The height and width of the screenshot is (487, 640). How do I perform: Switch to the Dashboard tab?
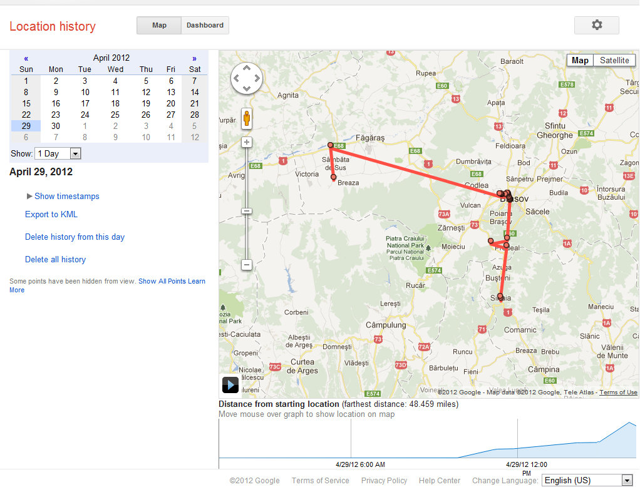[205, 25]
